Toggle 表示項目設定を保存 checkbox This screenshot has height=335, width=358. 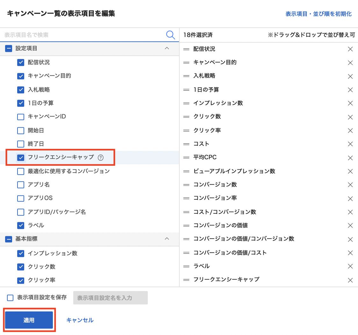coord(10,298)
